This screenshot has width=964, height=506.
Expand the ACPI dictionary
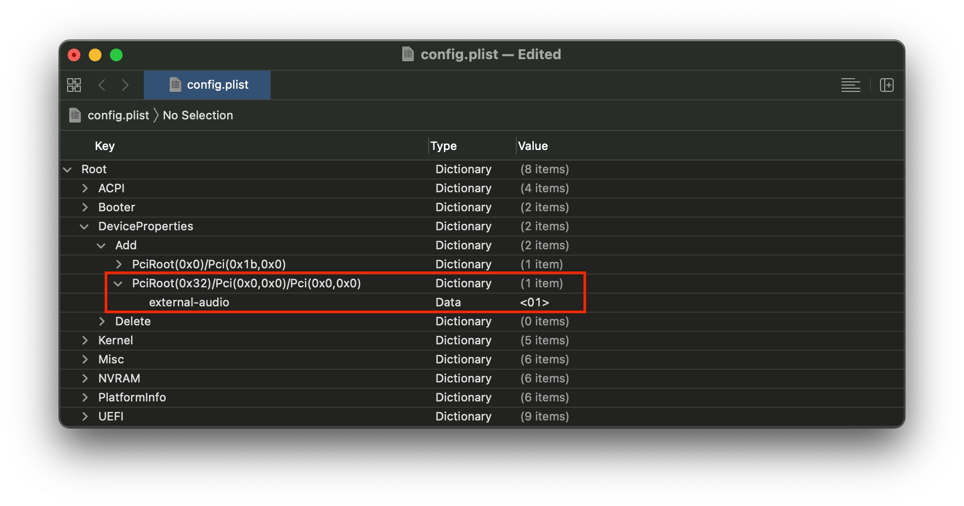(85, 189)
